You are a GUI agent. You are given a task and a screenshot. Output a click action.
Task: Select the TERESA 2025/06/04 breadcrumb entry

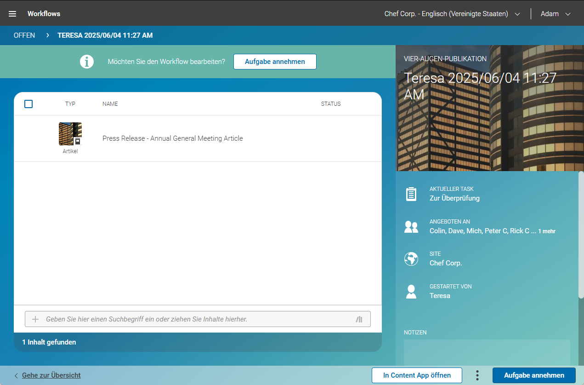105,35
